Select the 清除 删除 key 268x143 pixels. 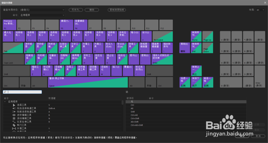click(185, 48)
